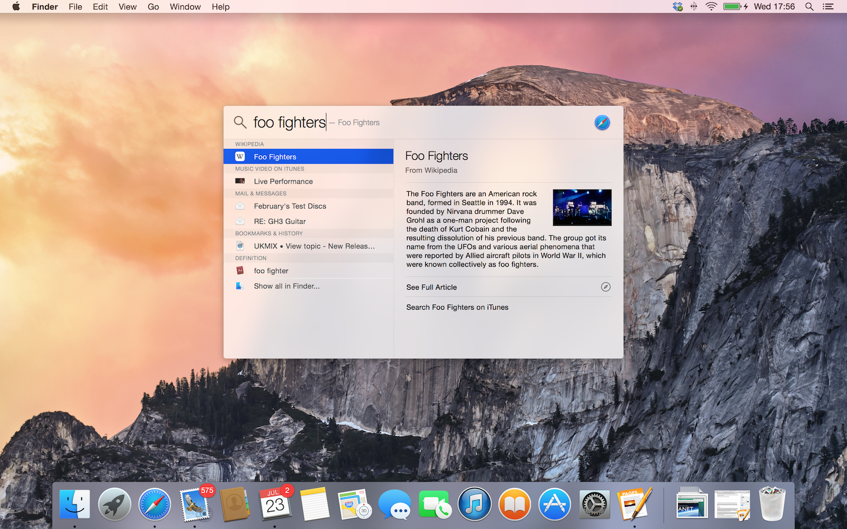Select RE: GH3 Guitar mail result
The width and height of the screenshot is (847, 529).
coord(308,221)
